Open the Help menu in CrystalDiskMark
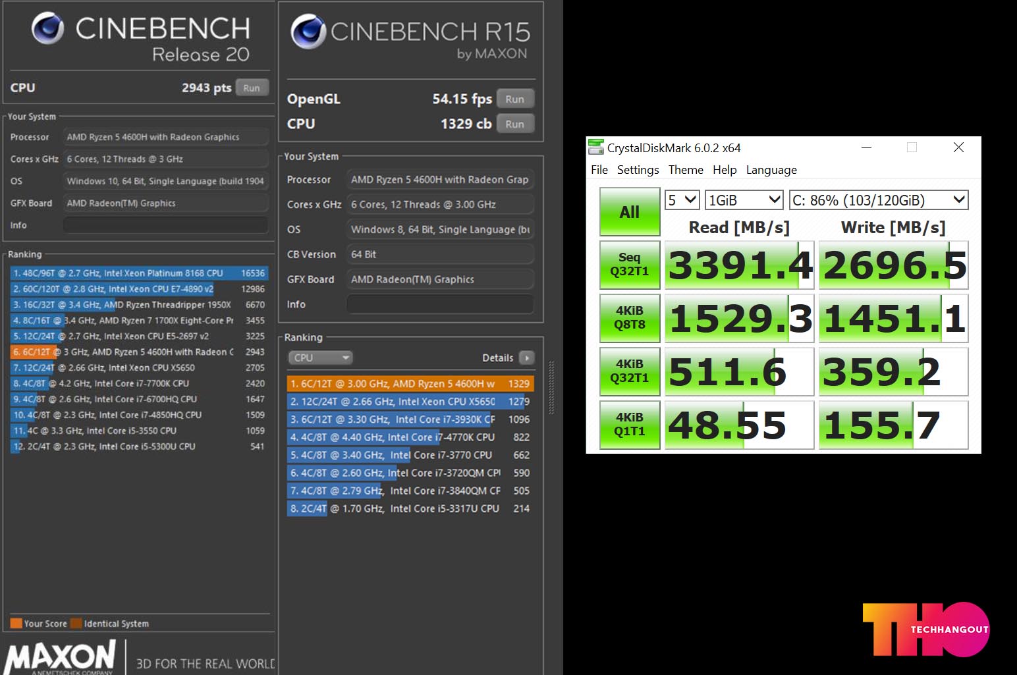The width and height of the screenshot is (1017, 675). pos(725,170)
